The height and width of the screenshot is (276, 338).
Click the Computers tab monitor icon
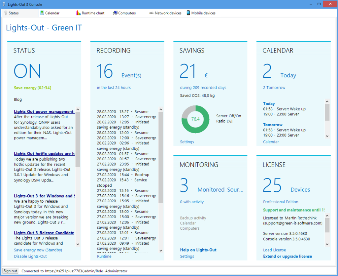pyautogui.click(x=115, y=13)
